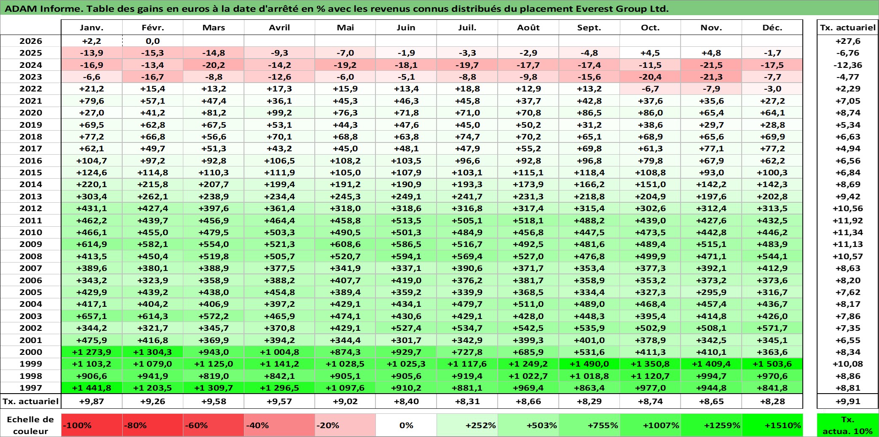Select the '+431,1' January 2012 cell
This screenshot has height=437, width=879.
(x=92, y=208)
